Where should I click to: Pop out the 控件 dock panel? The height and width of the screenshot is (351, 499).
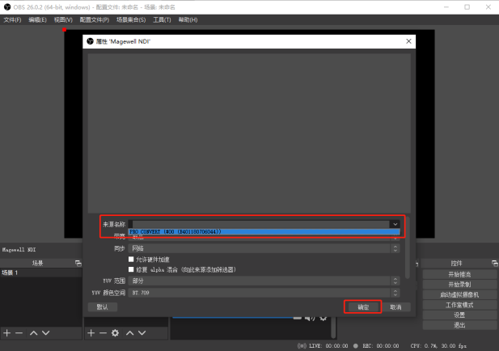click(x=494, y=263)
